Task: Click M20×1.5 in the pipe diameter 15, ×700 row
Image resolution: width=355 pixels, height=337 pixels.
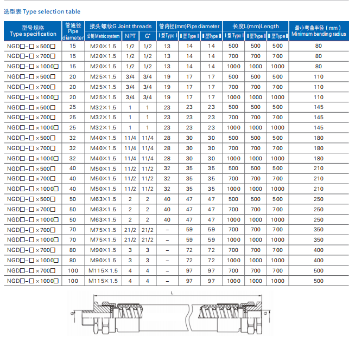Action: click(103, 56)
